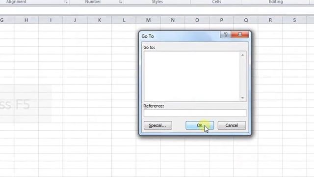Select column G header
This screenshot has width=314, height=177.
coord(7,20)
